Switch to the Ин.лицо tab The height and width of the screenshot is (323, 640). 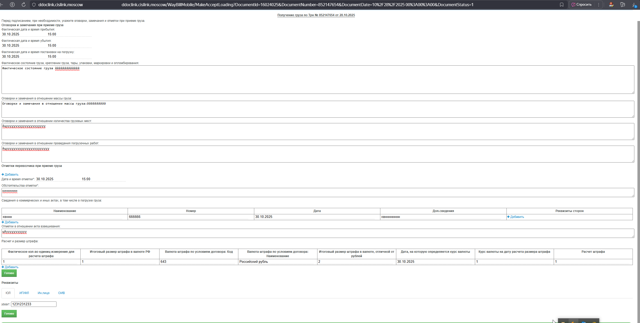click(43, 293)
